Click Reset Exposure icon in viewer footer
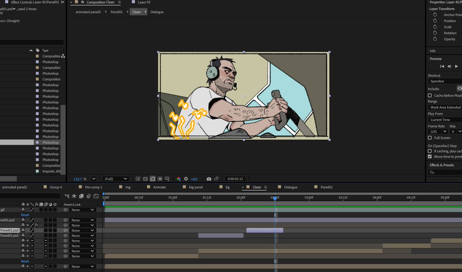462x272 pixels. click(x=186, y=179)
